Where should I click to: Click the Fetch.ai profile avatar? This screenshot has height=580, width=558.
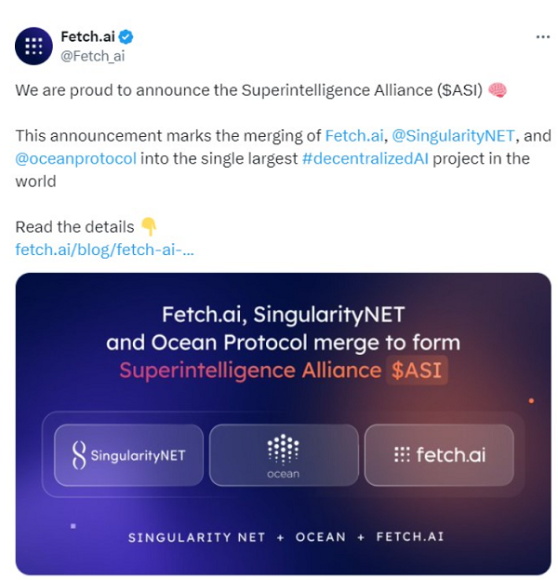tap(34, 46)
